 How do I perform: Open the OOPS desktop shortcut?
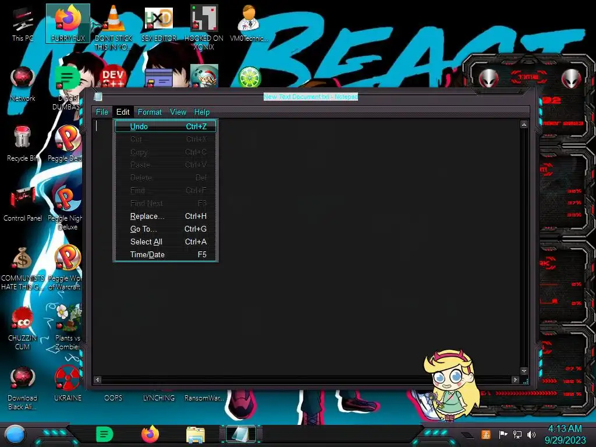[113, 398]
